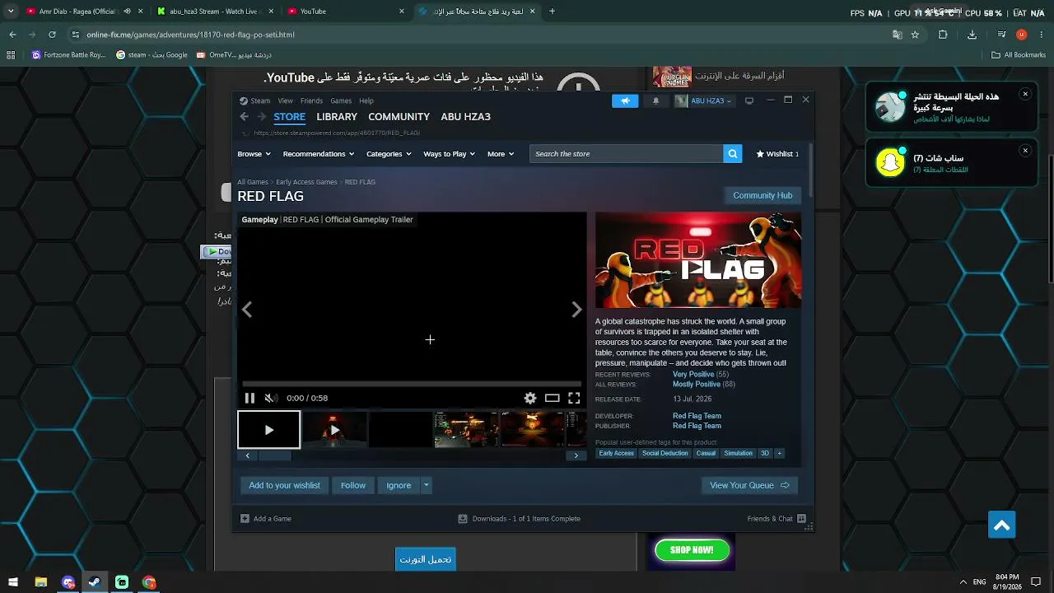Add more tags with plus button
This screenshot has height=593, width=1054.
(779, 453)
